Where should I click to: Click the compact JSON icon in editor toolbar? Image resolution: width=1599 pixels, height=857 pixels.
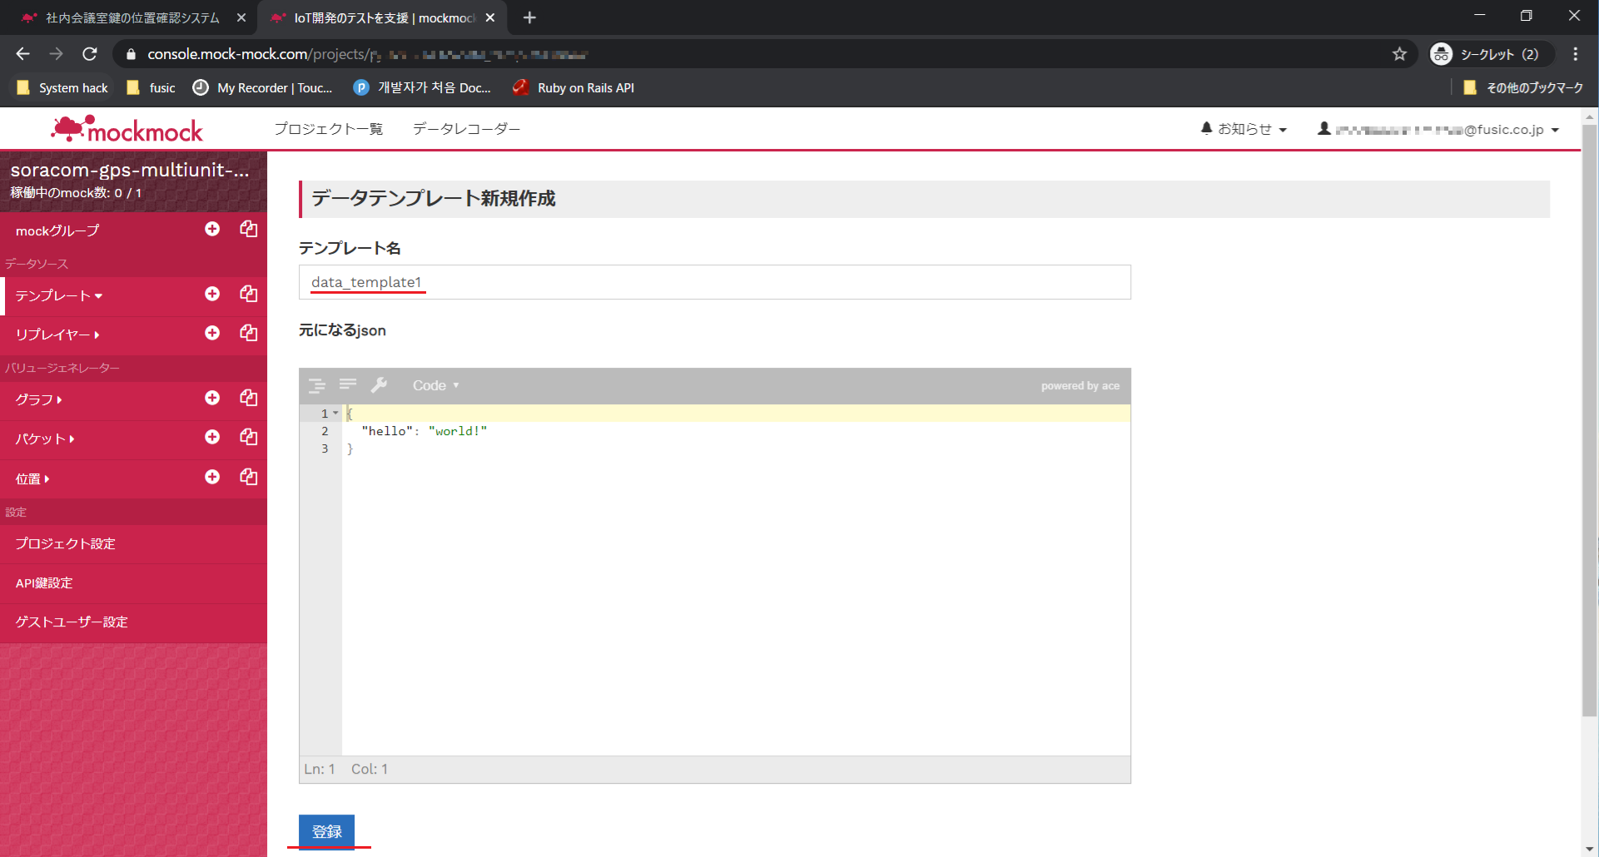tap(348, 384)
